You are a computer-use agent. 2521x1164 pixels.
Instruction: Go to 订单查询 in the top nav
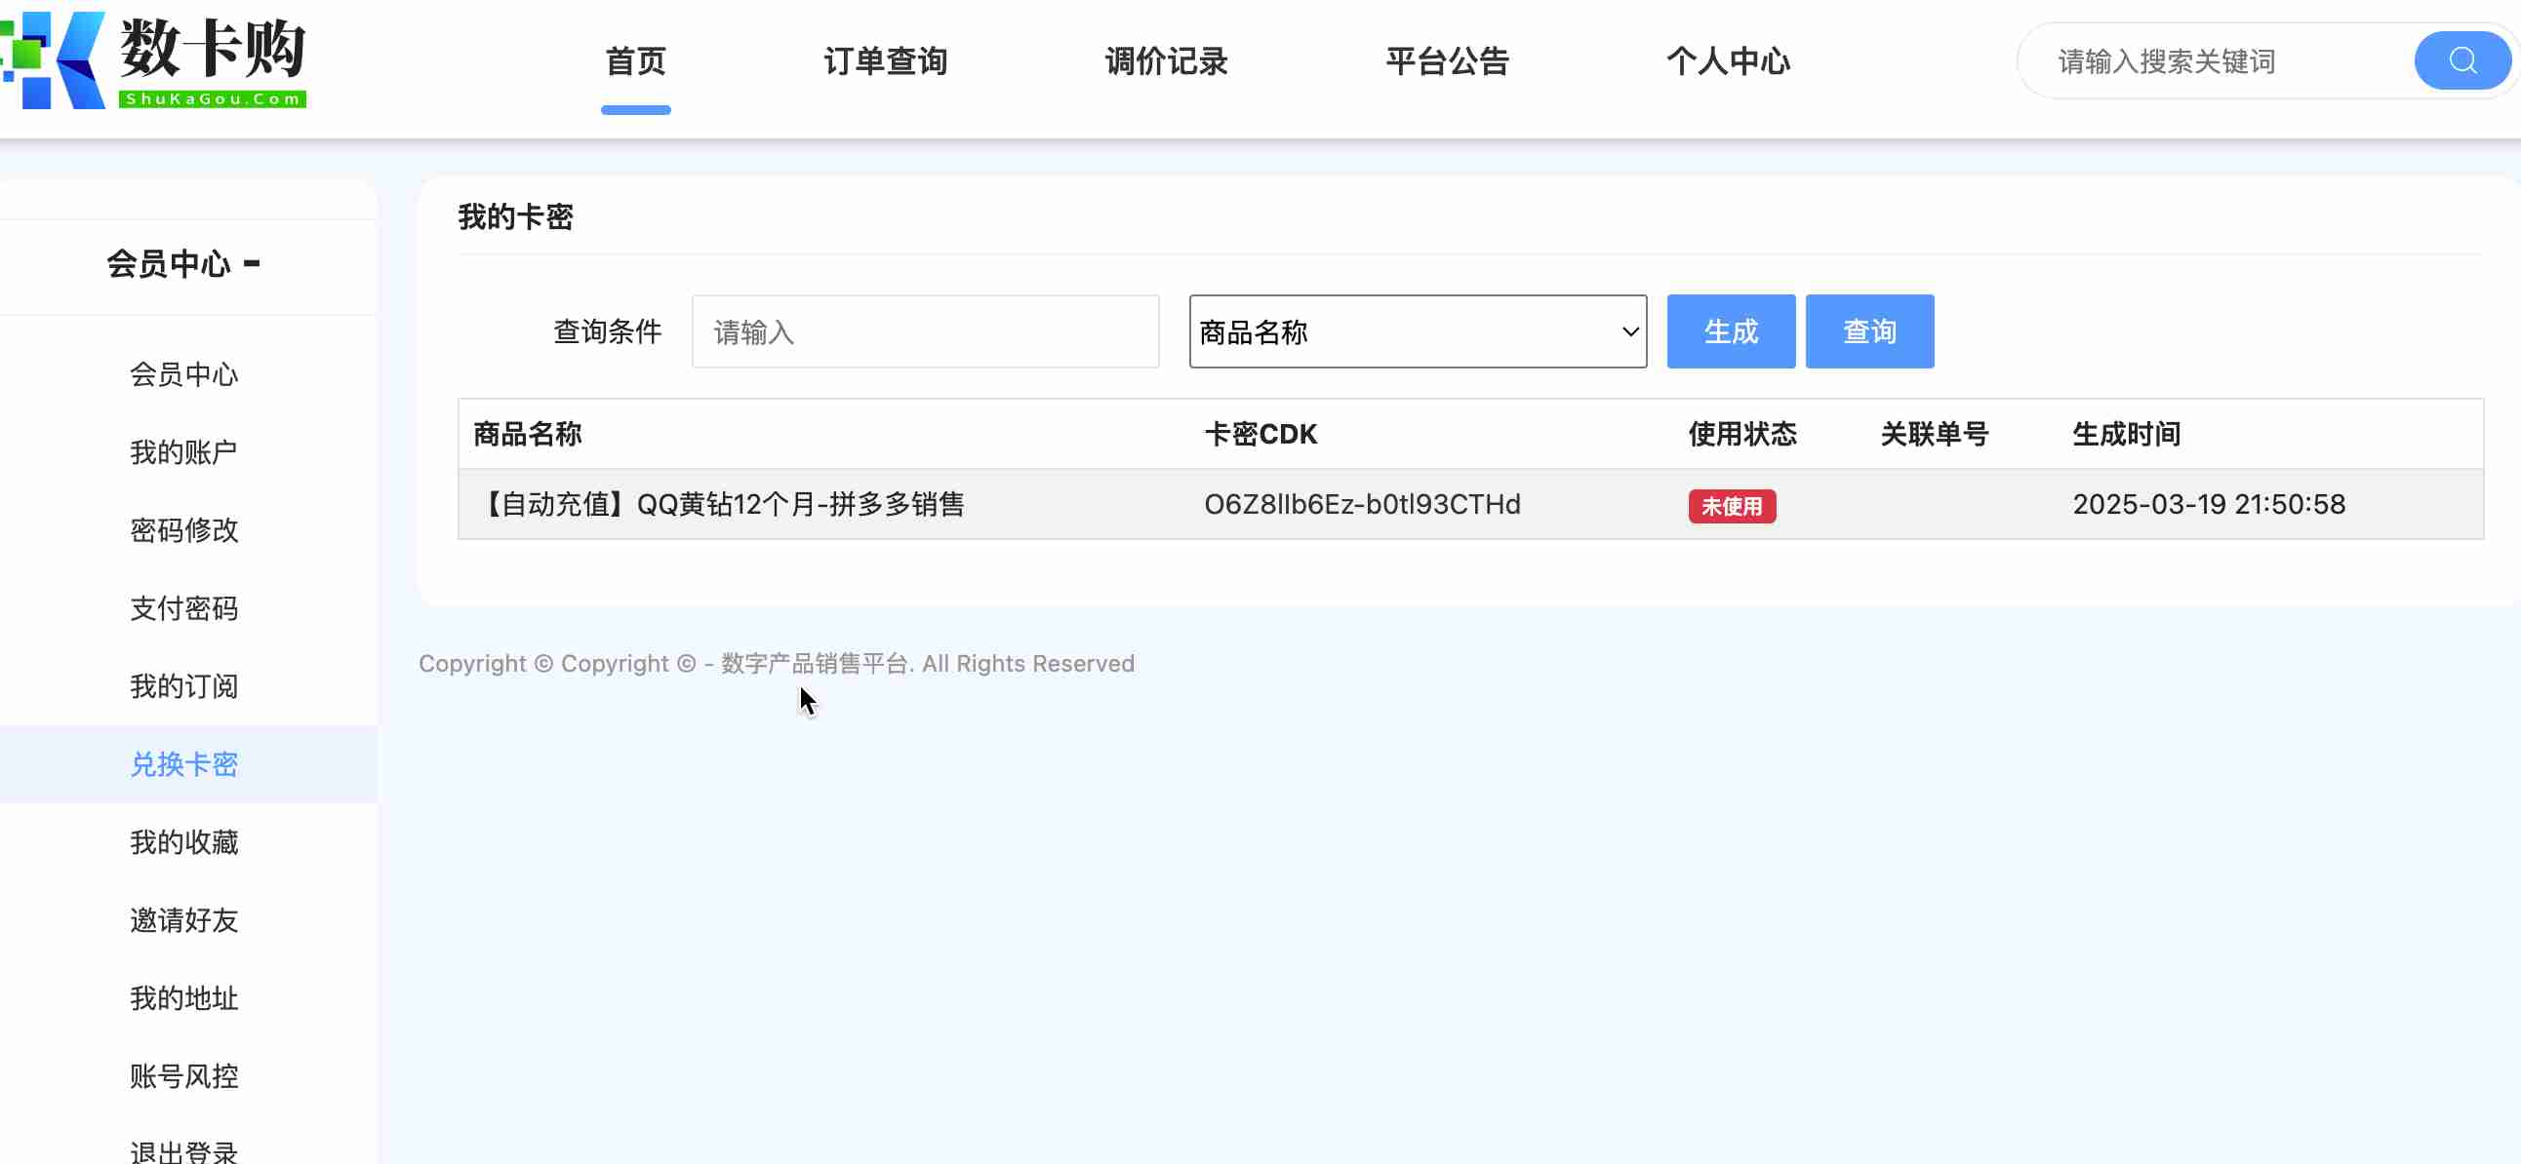tap(885, 61)
